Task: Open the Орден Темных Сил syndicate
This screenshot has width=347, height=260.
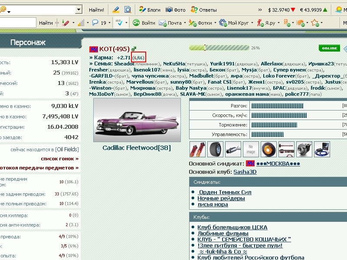Action: pyautogui.click(x=225, y=192)
